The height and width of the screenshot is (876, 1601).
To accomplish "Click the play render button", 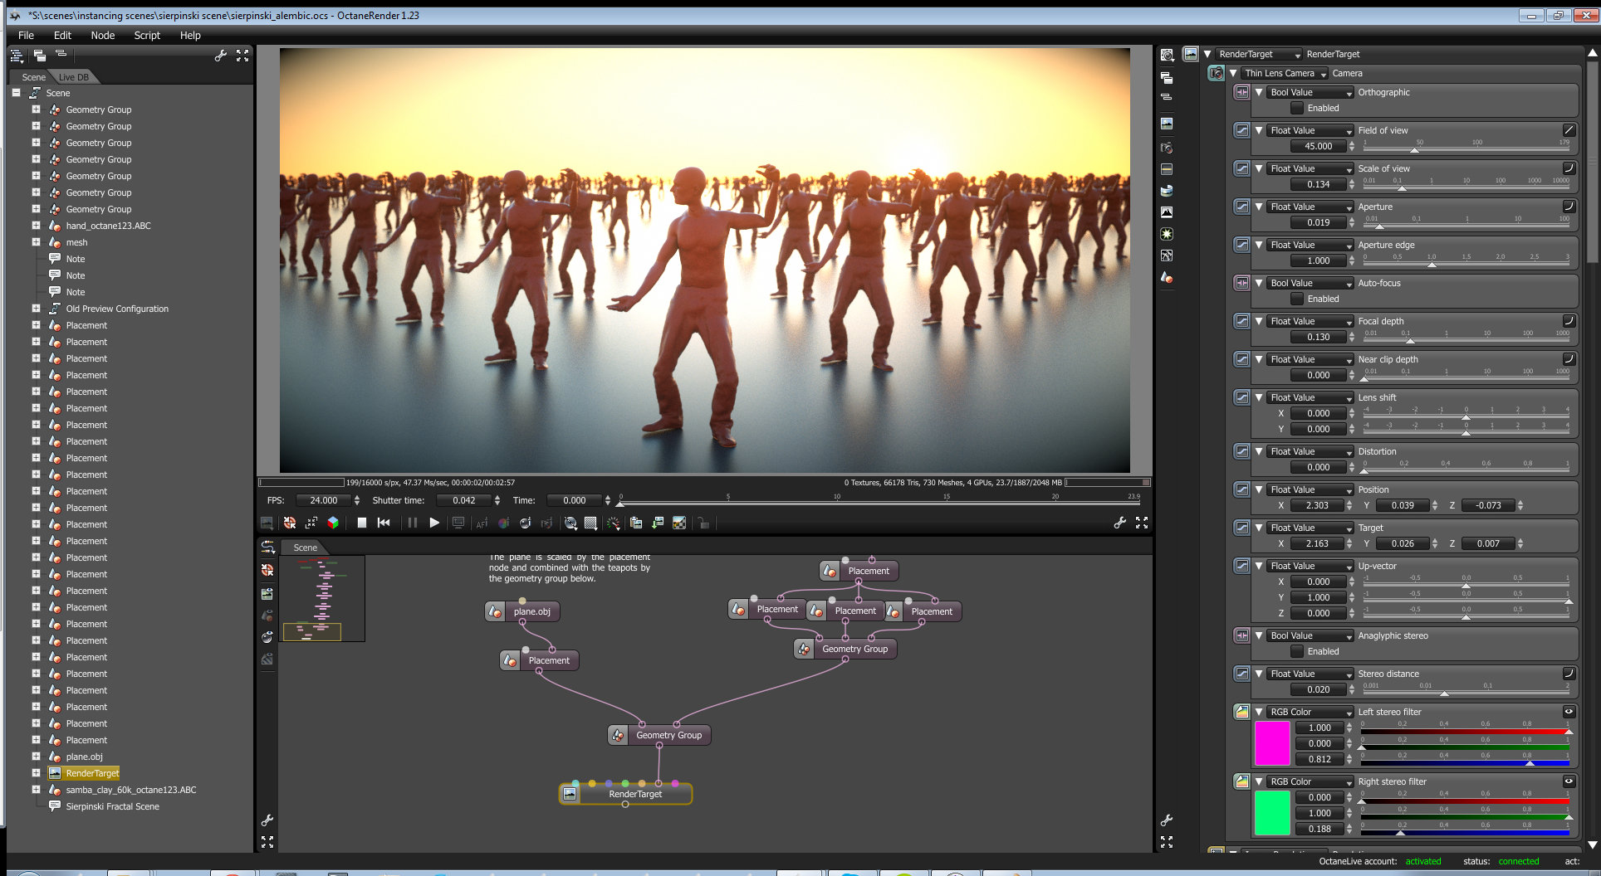I will coord(433,523).
